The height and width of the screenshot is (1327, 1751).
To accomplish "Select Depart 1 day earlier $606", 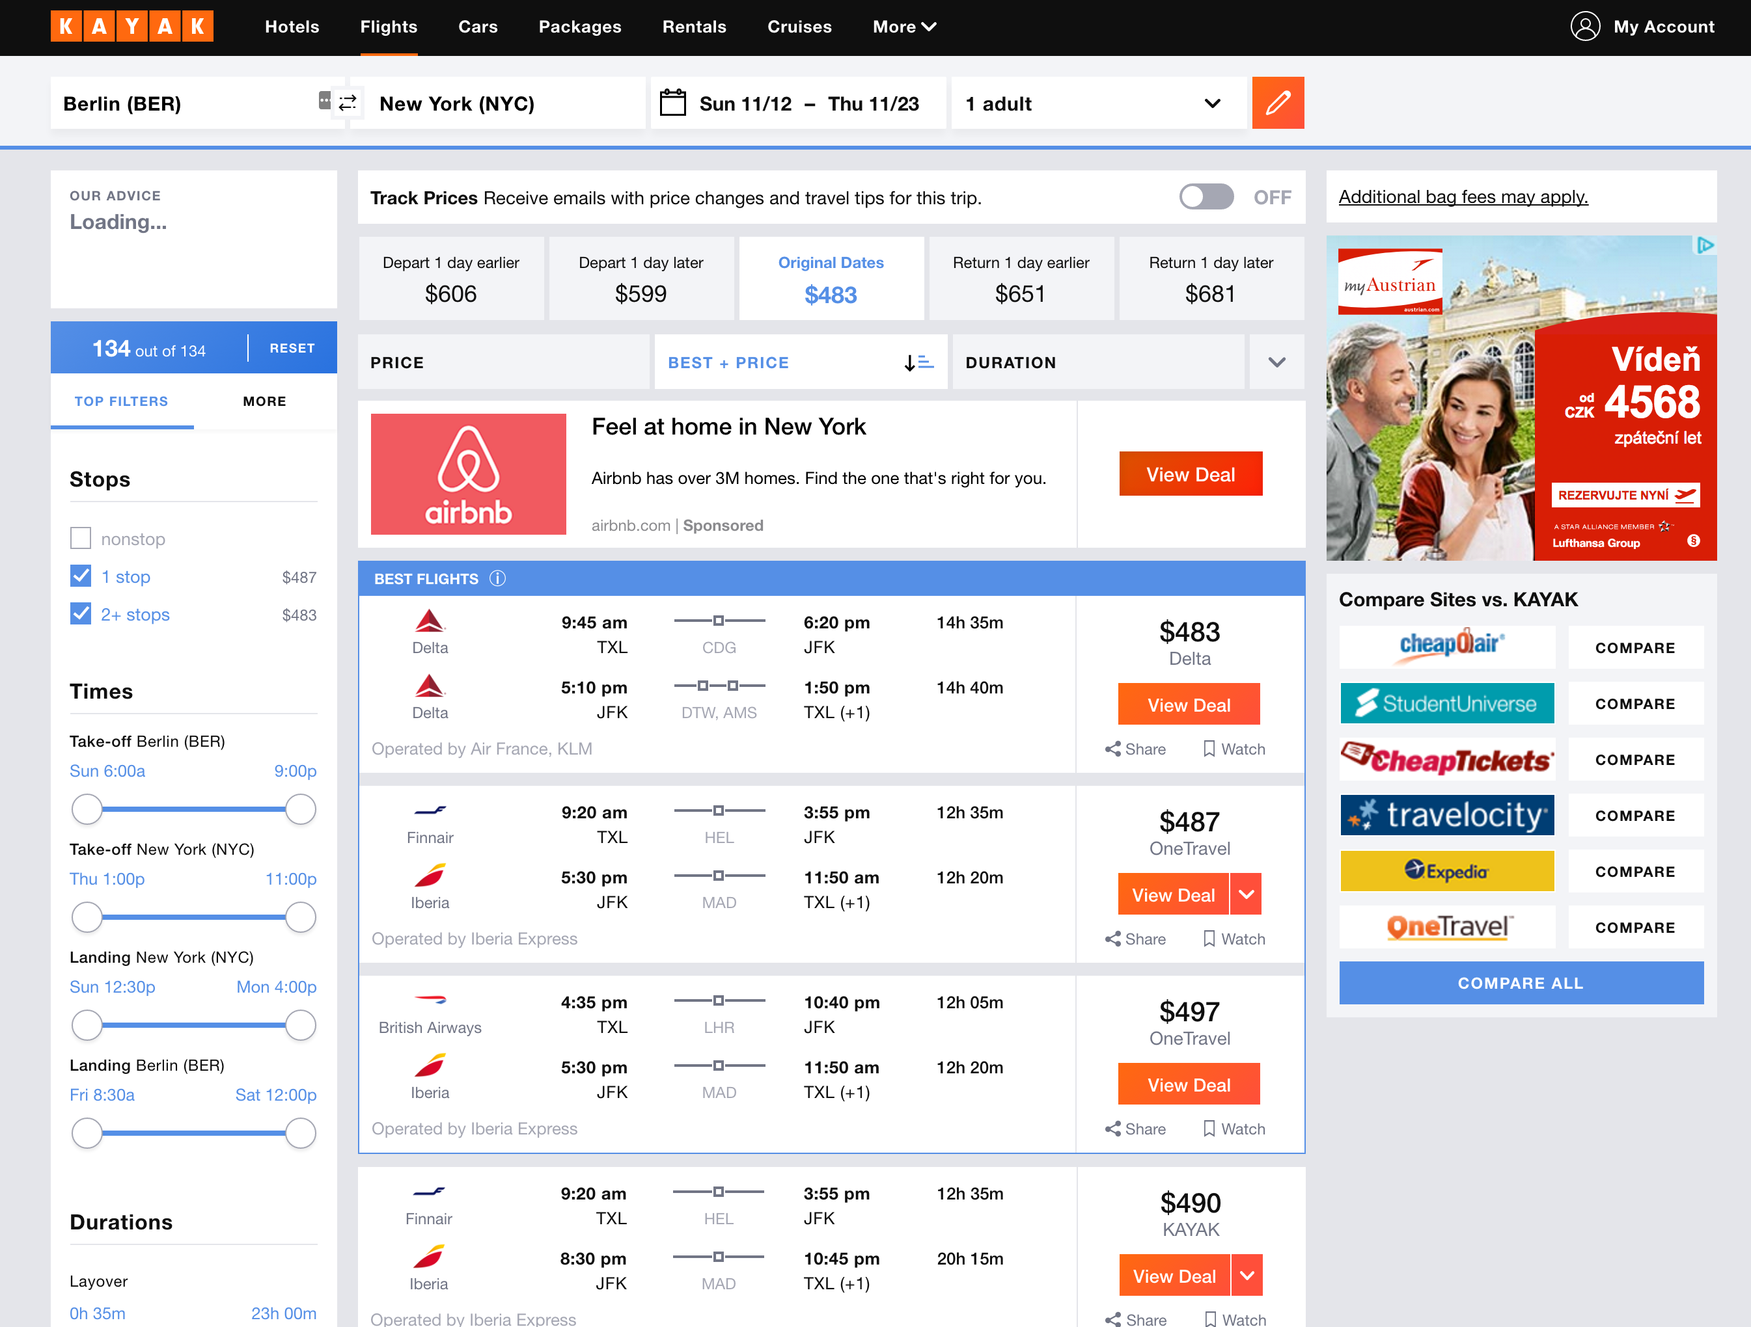I will coord(450,278).
